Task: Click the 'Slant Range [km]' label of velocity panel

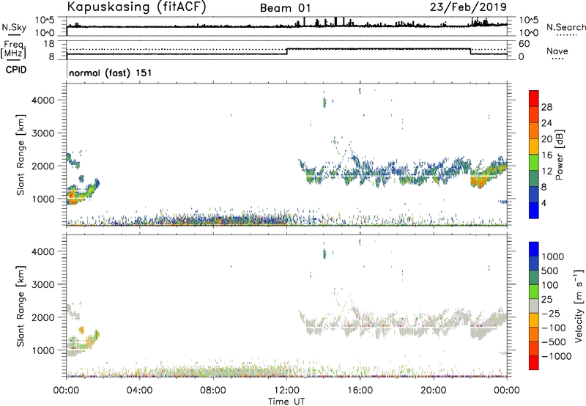Action: pos(21,306)
